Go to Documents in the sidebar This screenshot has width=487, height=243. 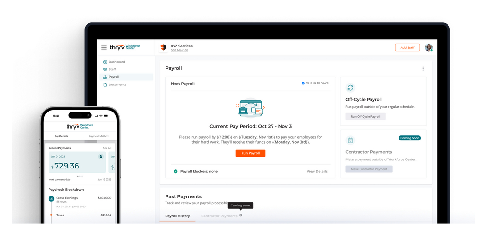(x=117, y=84)
